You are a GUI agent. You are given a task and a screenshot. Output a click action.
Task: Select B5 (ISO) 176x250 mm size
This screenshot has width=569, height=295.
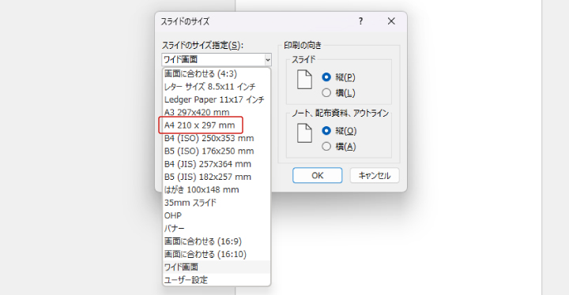point(217,151)
